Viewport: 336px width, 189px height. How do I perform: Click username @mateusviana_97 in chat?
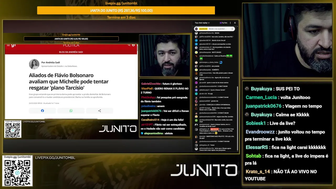pyautogui.click(x=205, y=47)
